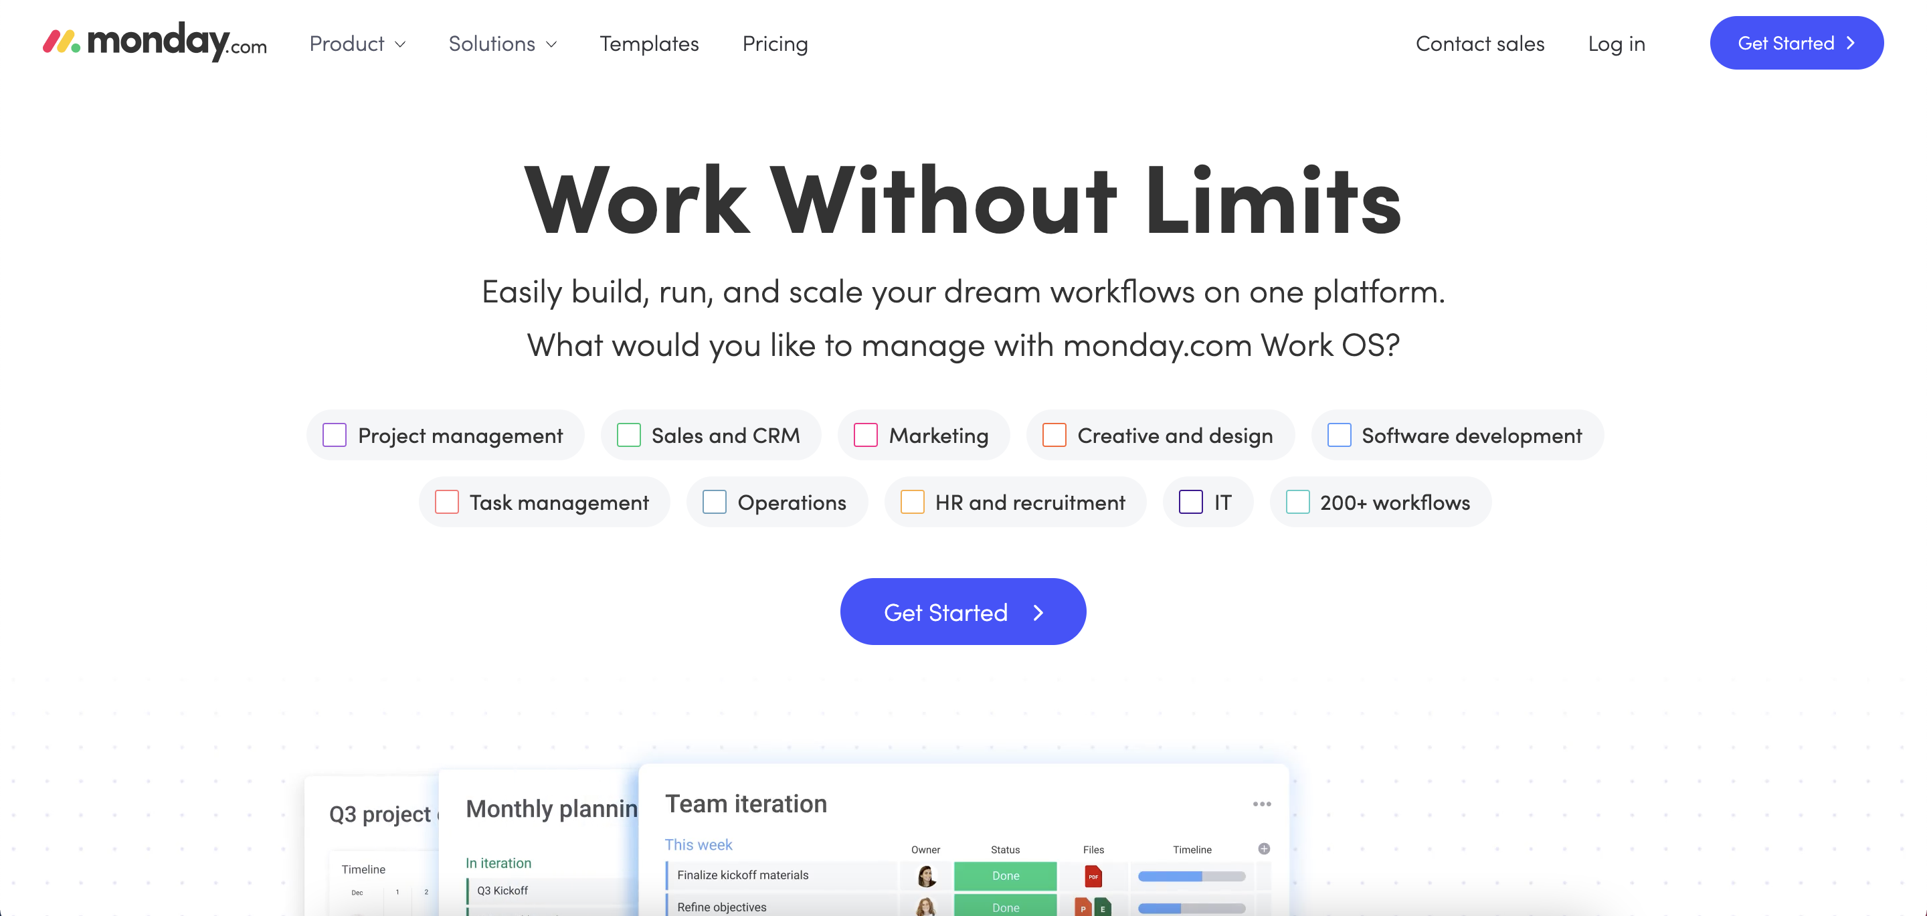Viewport: 1927px width, 916px height.
Task: Expand the Solutions dropdown menu
Action: pos(501,43)
